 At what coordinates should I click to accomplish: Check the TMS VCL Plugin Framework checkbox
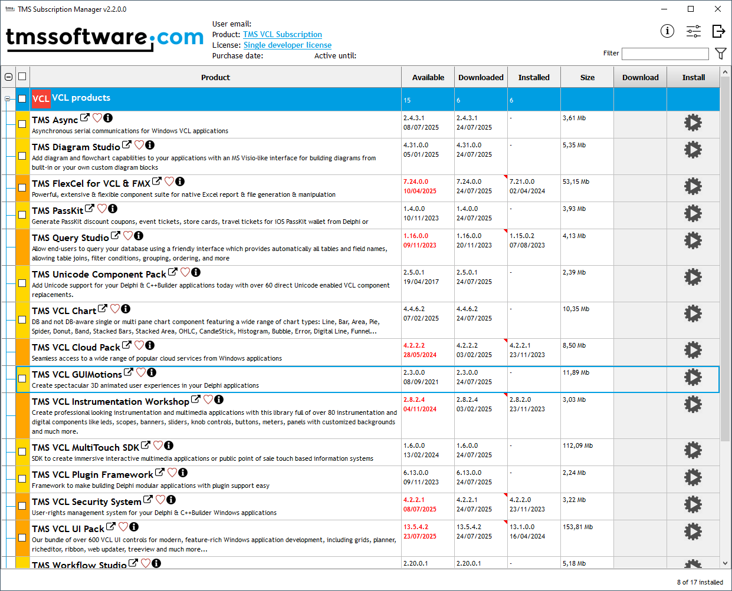click(22, 478)
